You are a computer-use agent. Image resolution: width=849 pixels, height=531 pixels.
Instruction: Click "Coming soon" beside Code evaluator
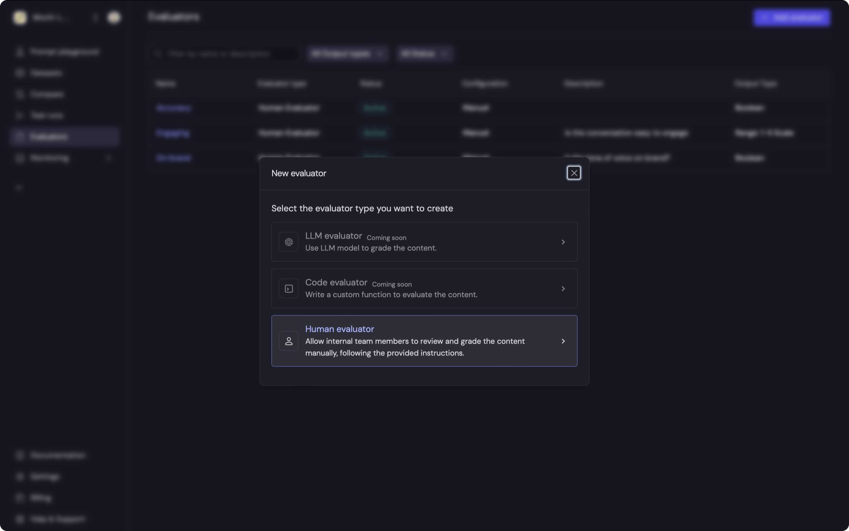point(392,284)
